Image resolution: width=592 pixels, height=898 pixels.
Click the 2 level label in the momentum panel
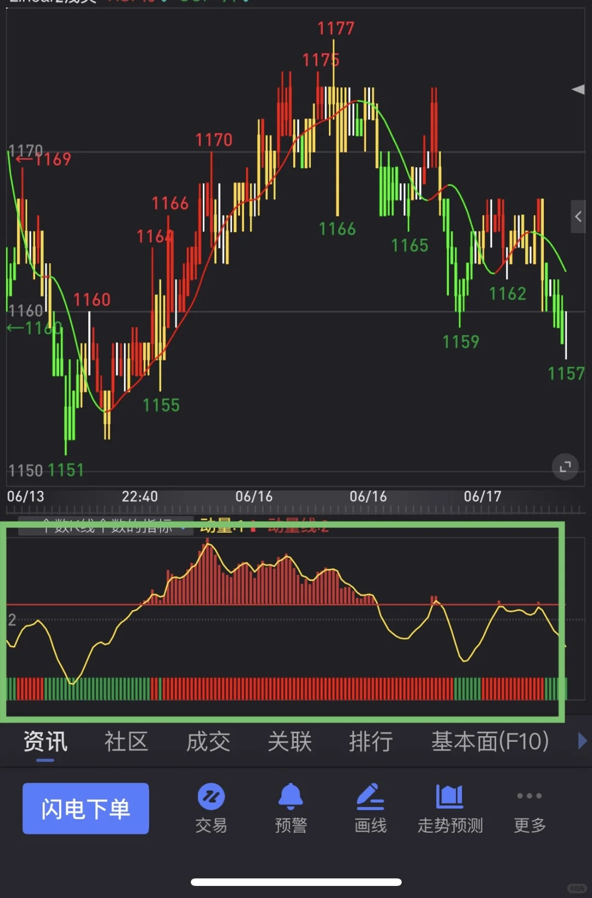pos(12,620)
